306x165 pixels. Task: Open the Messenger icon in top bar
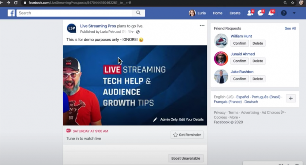pos(261,13)
